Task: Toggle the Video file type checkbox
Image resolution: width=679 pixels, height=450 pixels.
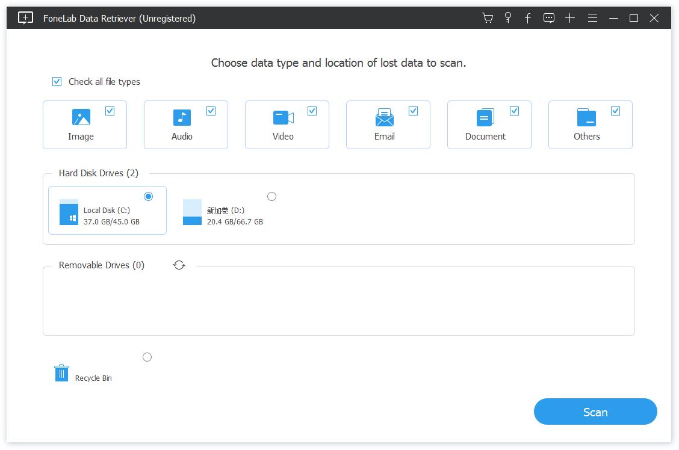Action: coord(312,111)
